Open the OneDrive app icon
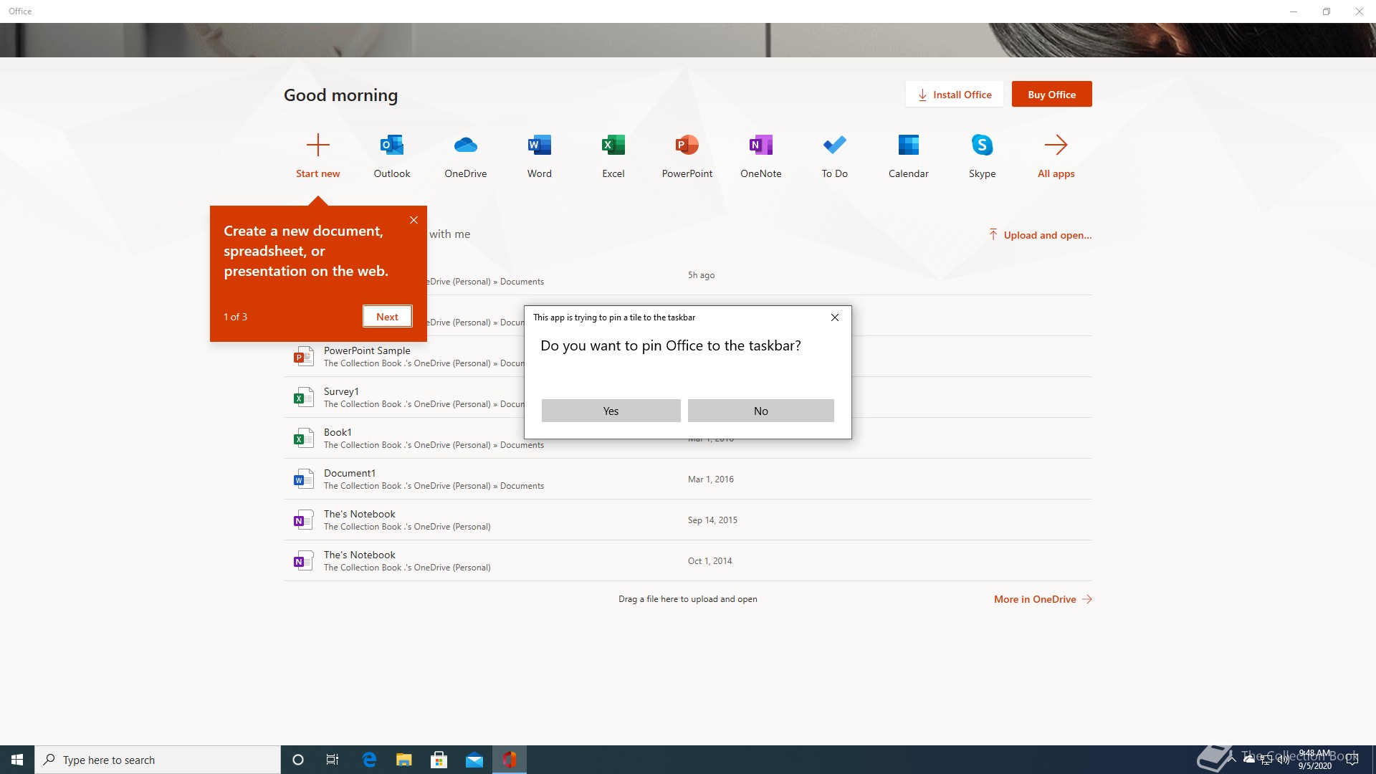The width and height of the screenshot is (1376, 774). [x=466, y=145]
